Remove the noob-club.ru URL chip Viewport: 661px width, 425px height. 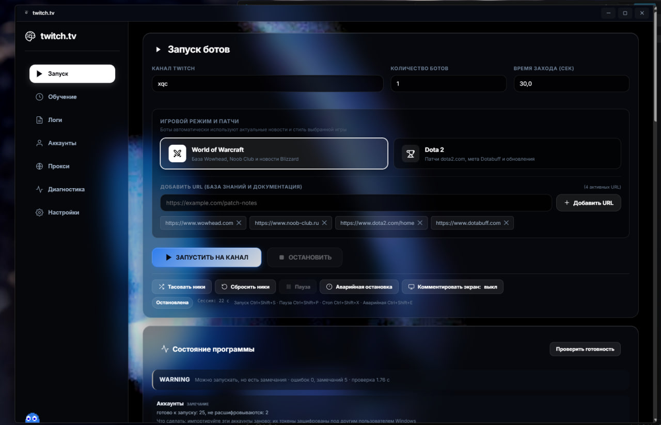coord(324,223)
